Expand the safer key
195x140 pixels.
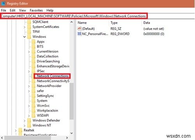point(29,91)
